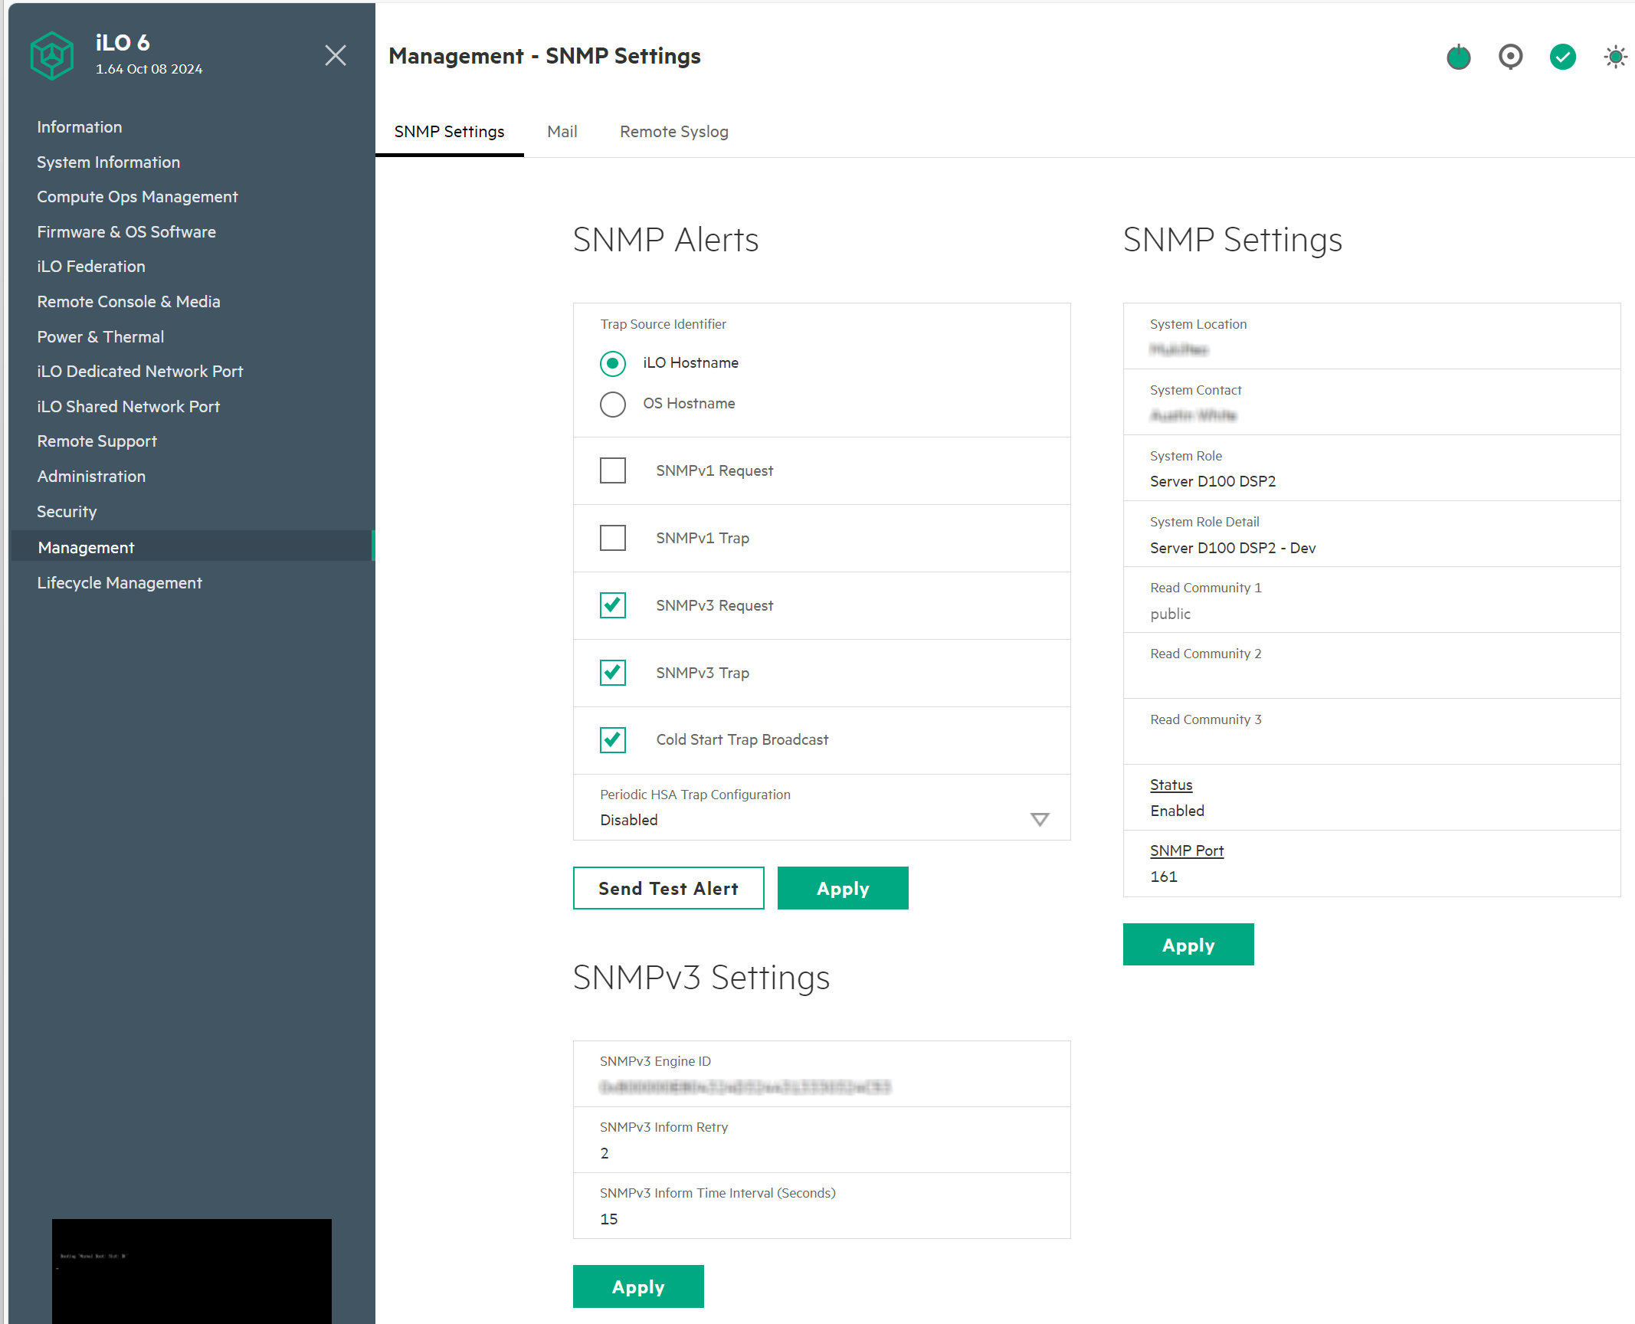This screenshot has height=1324, width=1635.
Task: Toggle the UID indicator icon
Action: (x=1511, y=57)
